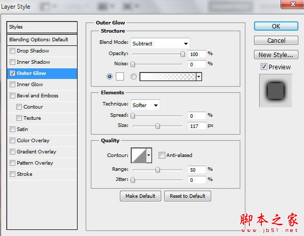Open the Contour picker dropdown arrow
Viewport: 304px width, 236px height.
(149, 155)
